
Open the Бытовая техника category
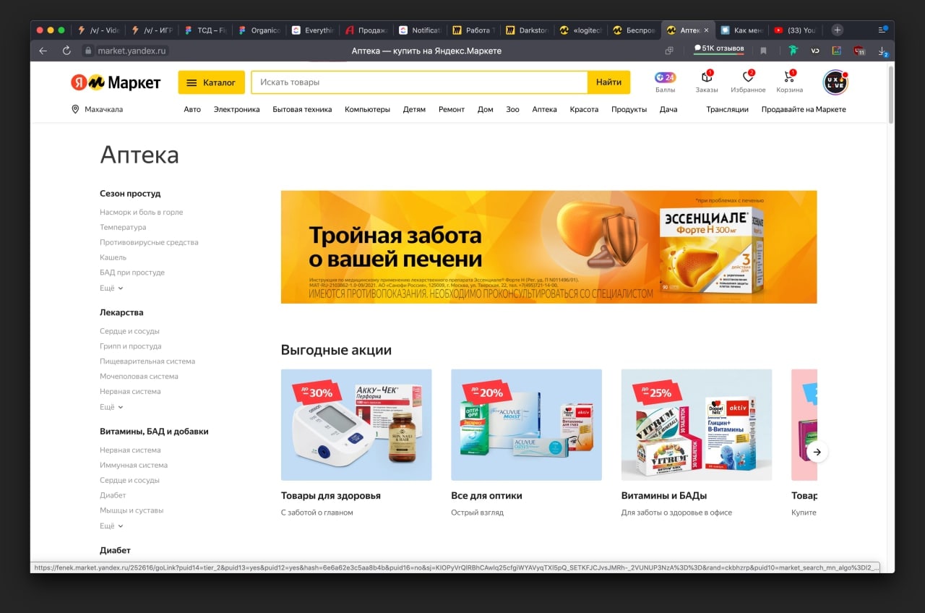302,109
